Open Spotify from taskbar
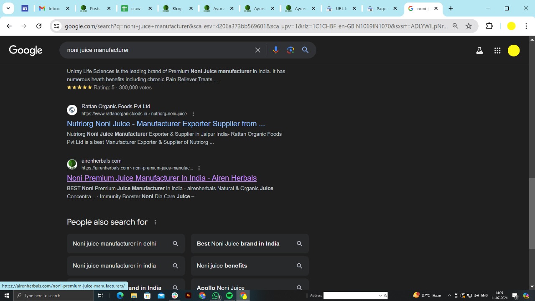The width and height of the screenshot is (535, 301). coord(229,296)
